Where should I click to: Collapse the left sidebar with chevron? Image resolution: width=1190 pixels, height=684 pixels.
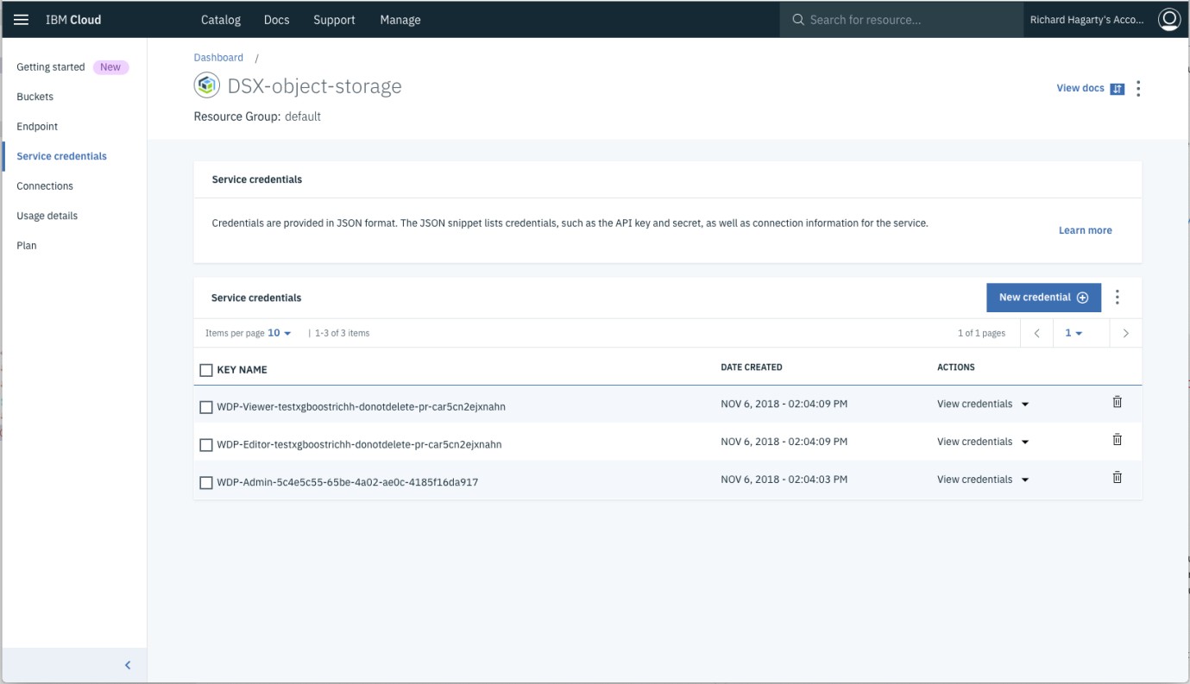click(x=128, y=665)
